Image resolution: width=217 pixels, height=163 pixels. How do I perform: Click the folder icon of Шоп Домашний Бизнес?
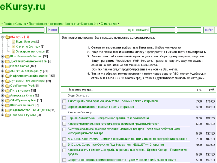coord(7,57)
